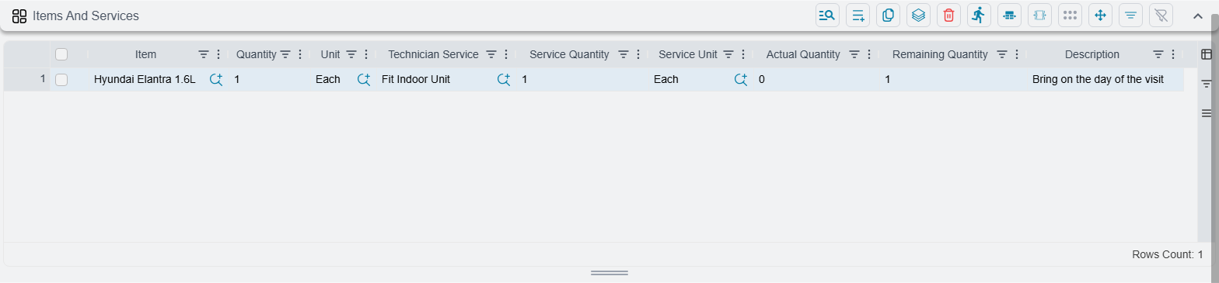Look up unit beside first Each cell

click(x=364, y=79)
